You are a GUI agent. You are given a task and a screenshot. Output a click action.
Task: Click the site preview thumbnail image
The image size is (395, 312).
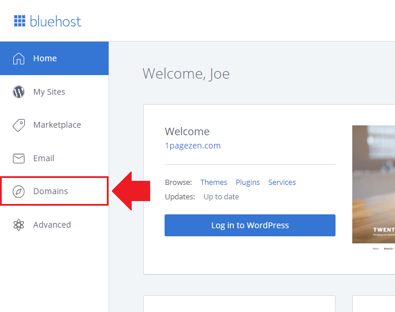(374, 189)
